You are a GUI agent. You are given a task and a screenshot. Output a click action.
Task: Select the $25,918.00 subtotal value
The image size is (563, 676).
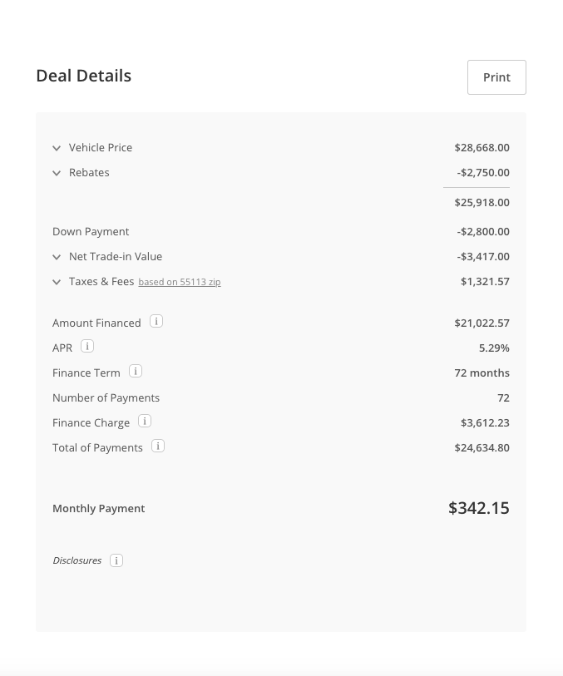coord(482,202)
